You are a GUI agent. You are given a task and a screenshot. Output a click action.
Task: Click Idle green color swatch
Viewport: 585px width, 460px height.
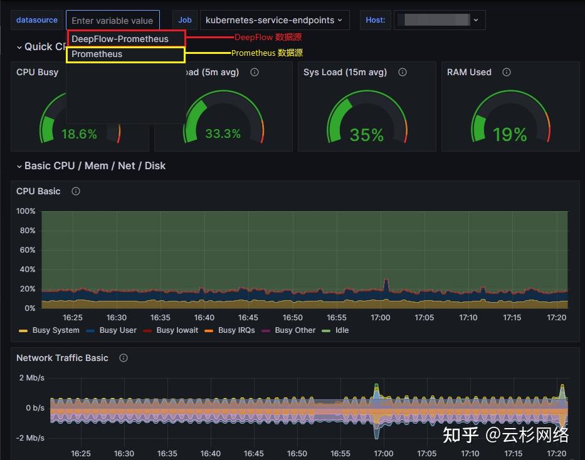326,331
